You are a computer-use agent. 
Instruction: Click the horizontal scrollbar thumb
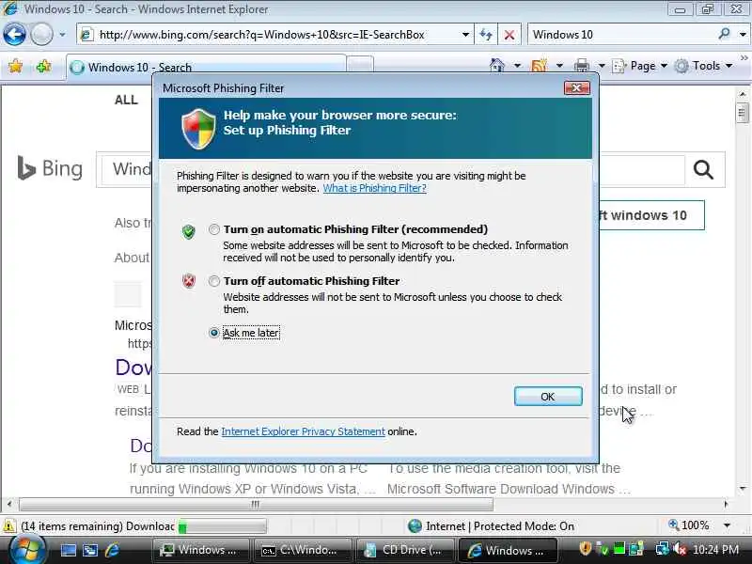tap(256, 504)
